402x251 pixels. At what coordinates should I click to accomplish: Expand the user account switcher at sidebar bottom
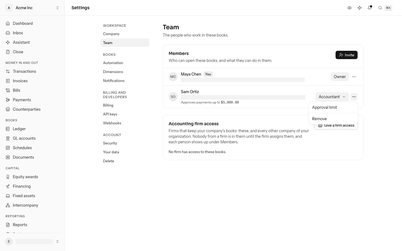(32, 242)
